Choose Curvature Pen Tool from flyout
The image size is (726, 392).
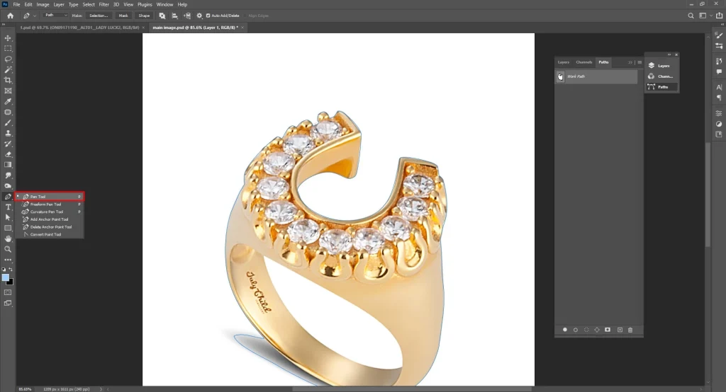(x=46, y=212)
